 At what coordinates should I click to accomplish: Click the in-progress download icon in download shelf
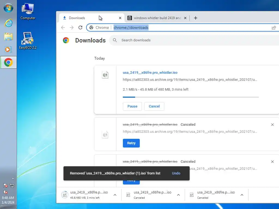pyautogui.click(x=65, y=195)
